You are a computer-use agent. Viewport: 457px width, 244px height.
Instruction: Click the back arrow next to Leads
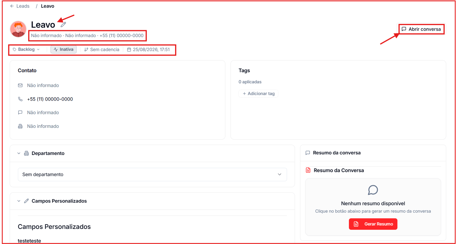(12, 6)
